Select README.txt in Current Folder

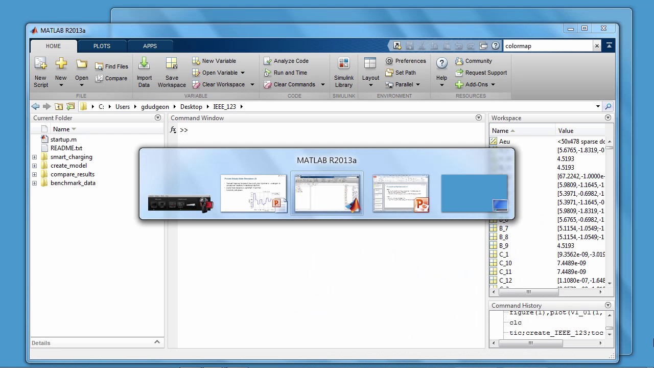tap(66, 148)
